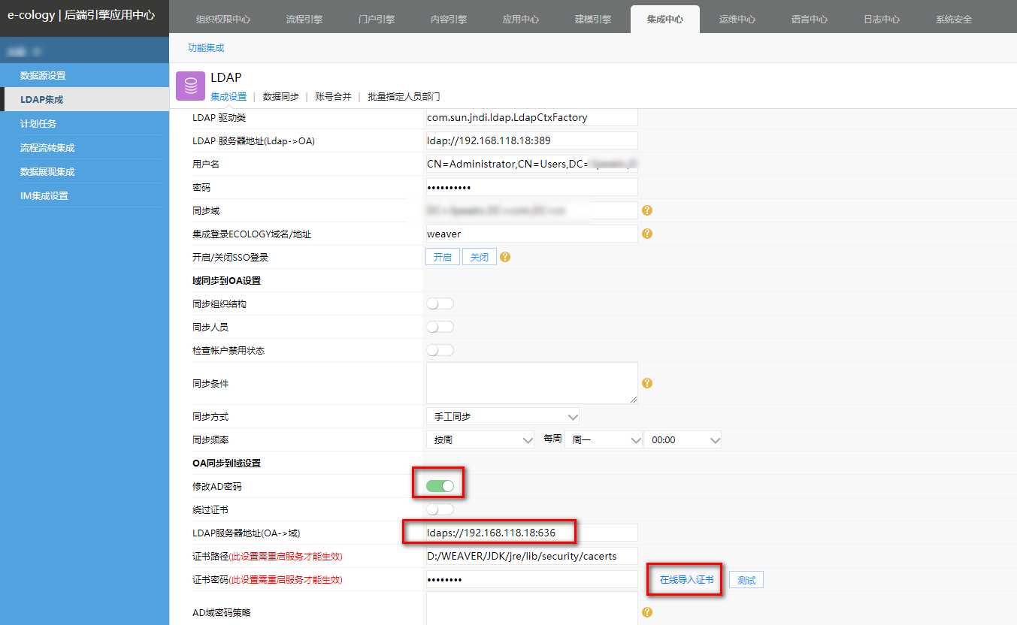Open the 门户引擎 top tab
The height and width of the screenshot is (625, 1017).
tap(377, 20)
